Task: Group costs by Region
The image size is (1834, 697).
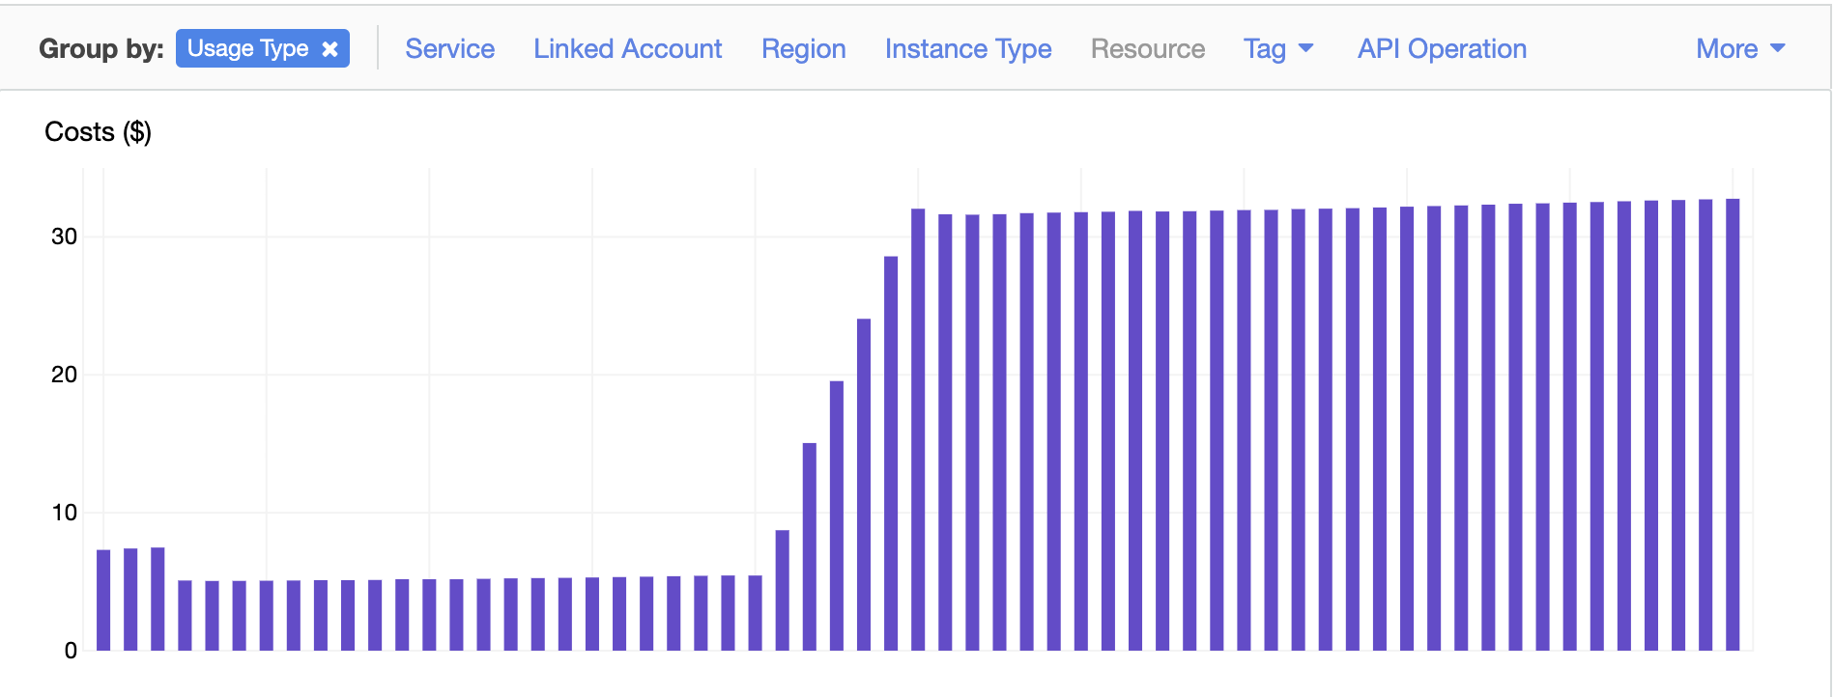Action: point(804,49)
